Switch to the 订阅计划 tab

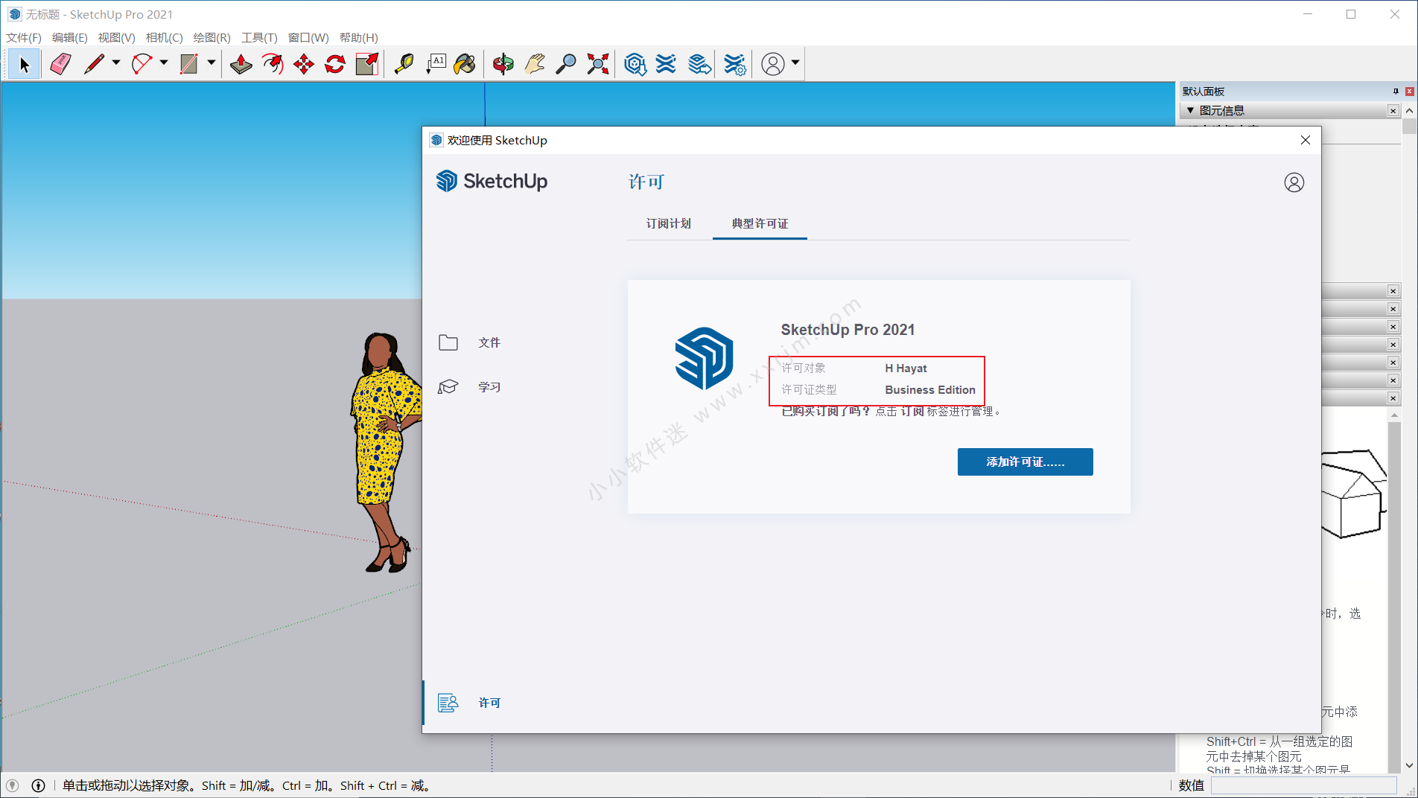point(668,223)
